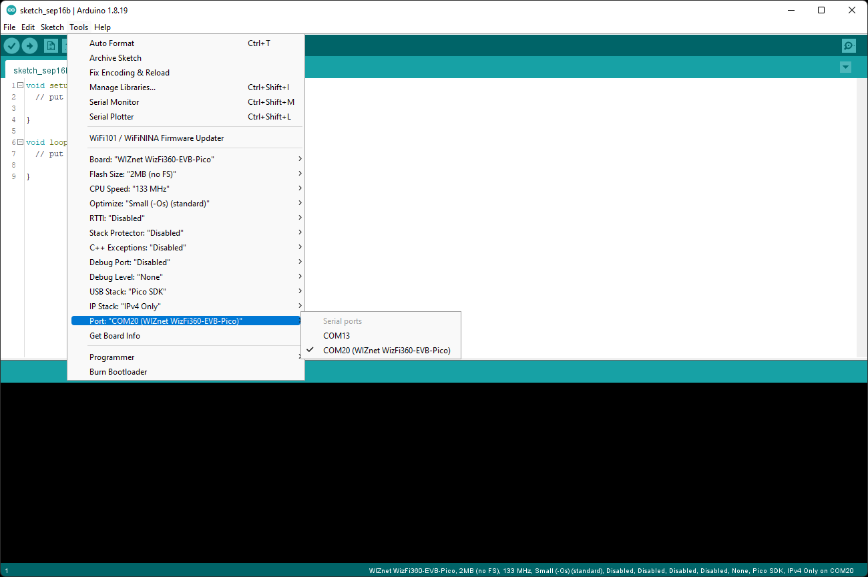Viewport: 868px width, 577px height.
Task: Click line number 9 in the gutter
Action: [x=13, y=176]
